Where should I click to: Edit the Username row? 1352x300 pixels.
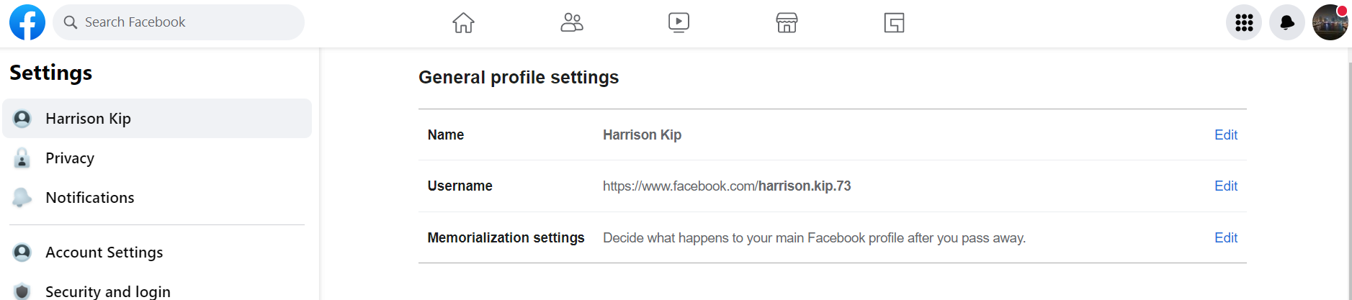1225,186
